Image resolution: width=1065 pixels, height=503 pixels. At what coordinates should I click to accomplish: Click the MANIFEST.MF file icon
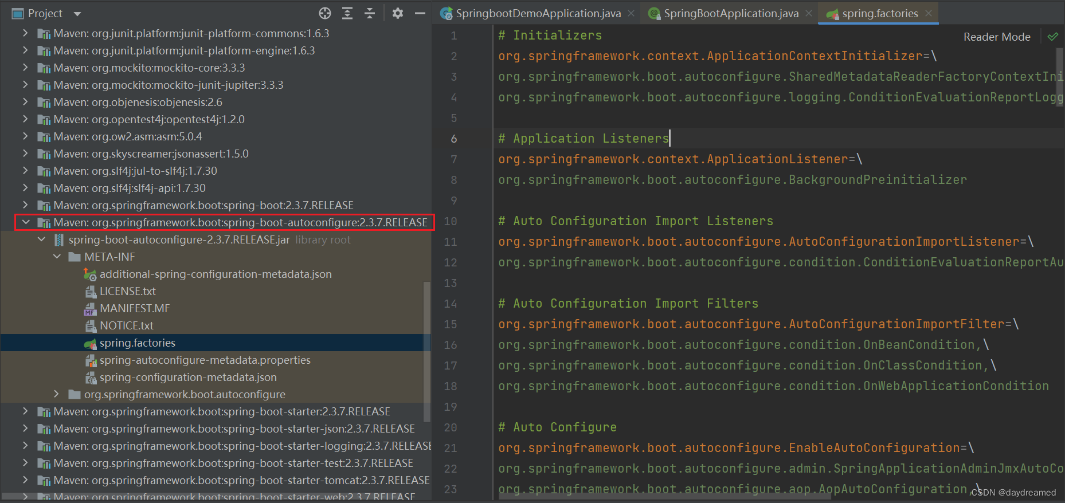click(90, 309)
